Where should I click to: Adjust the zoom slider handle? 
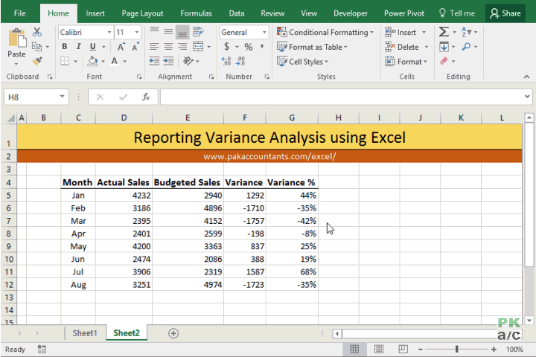(456, 349)
